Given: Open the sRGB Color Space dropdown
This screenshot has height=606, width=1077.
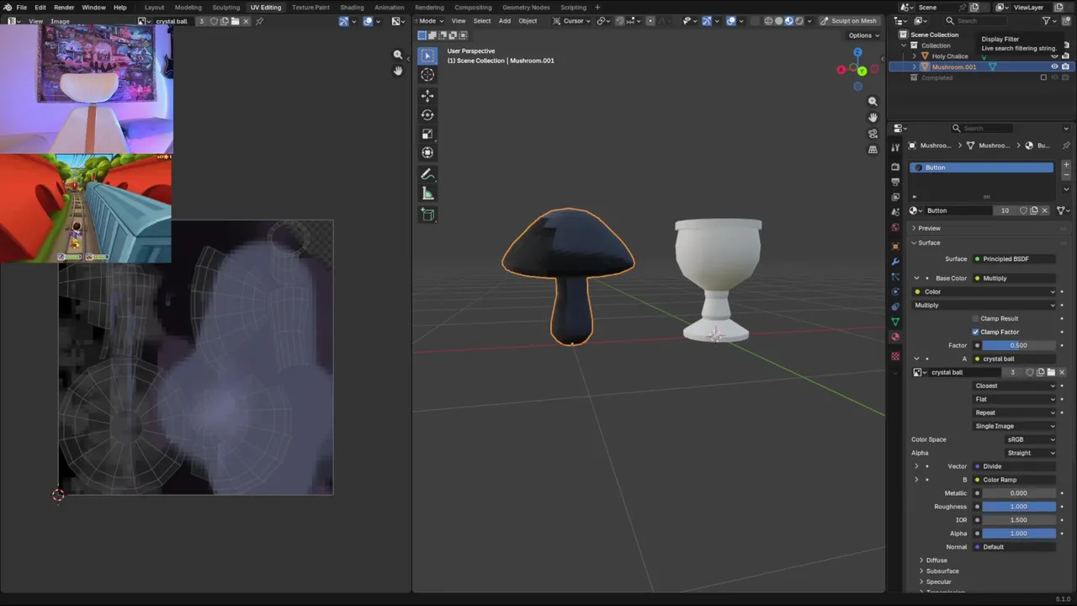Looking at the screenshot, I should point(1031,439).
